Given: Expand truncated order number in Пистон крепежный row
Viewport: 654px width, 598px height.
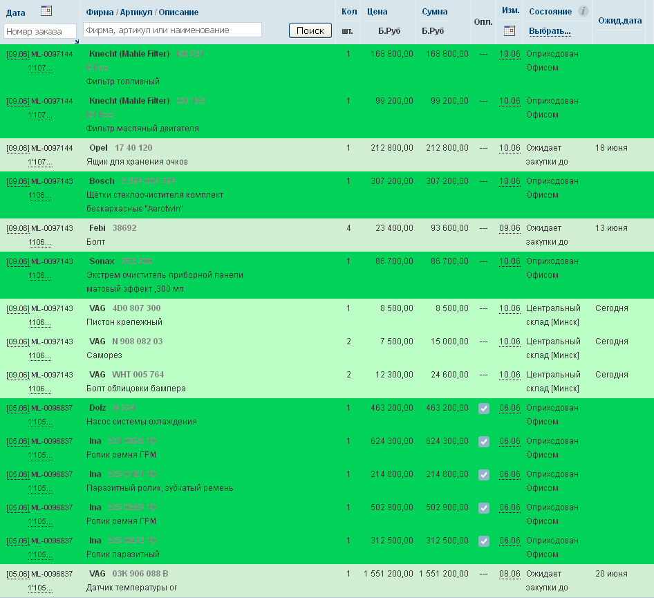Looking at the screenshot, I should (39, 322).
